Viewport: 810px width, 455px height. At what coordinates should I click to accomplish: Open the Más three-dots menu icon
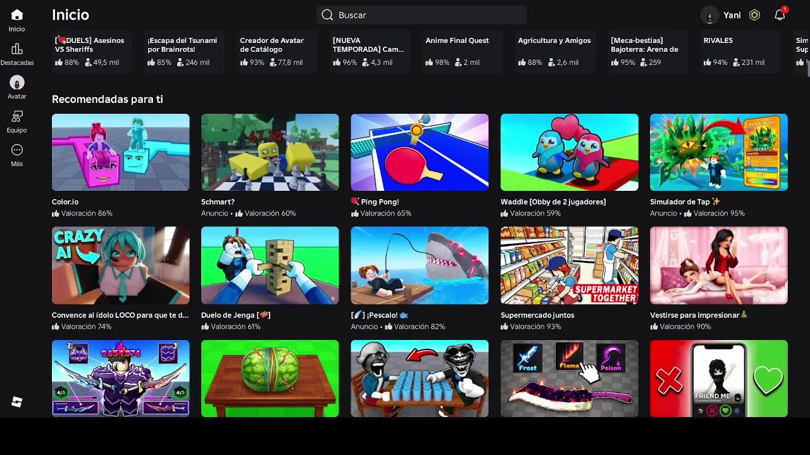17,150
